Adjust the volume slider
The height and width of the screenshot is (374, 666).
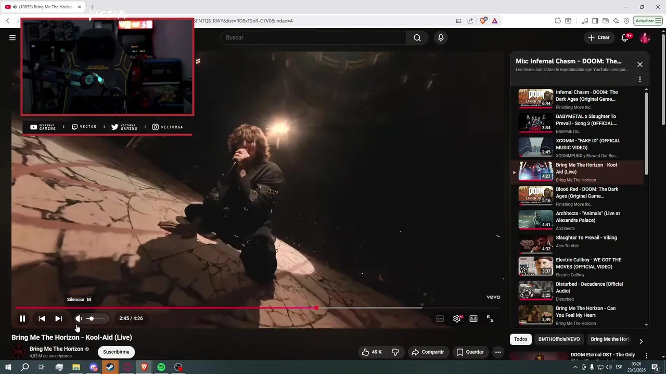coord(96,318)
